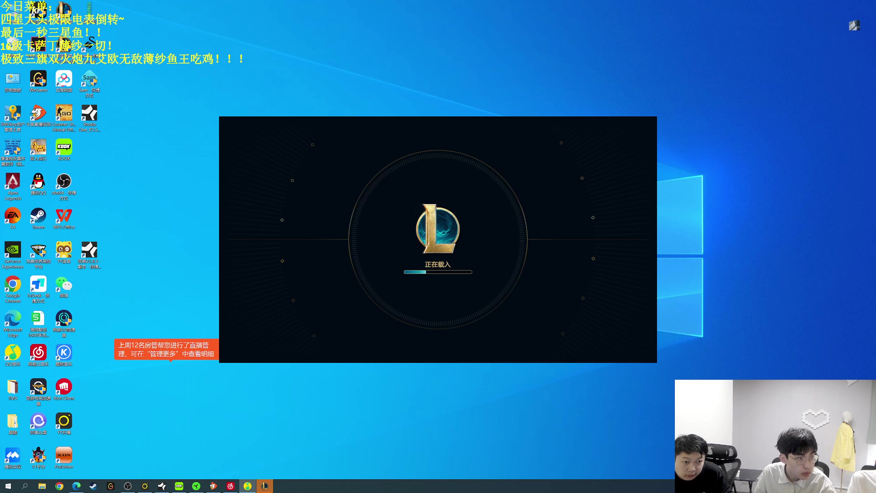Open File Explorer from the taskbar
Viewport: 876px width, 493px height.
[42, 486]
